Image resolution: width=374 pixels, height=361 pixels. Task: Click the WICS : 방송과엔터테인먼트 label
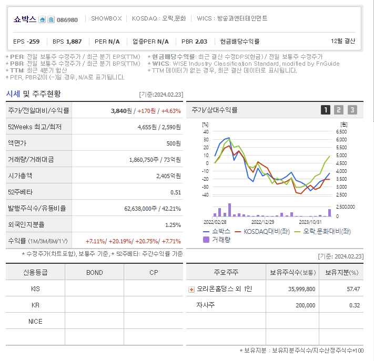point(232,18)
